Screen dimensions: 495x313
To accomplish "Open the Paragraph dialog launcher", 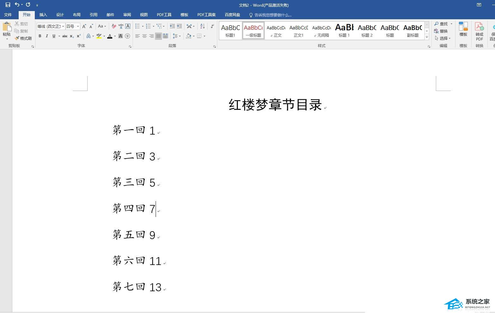I will pos(214,46).
